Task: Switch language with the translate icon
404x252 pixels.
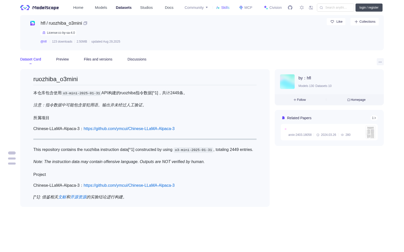Action: [311, 8]
